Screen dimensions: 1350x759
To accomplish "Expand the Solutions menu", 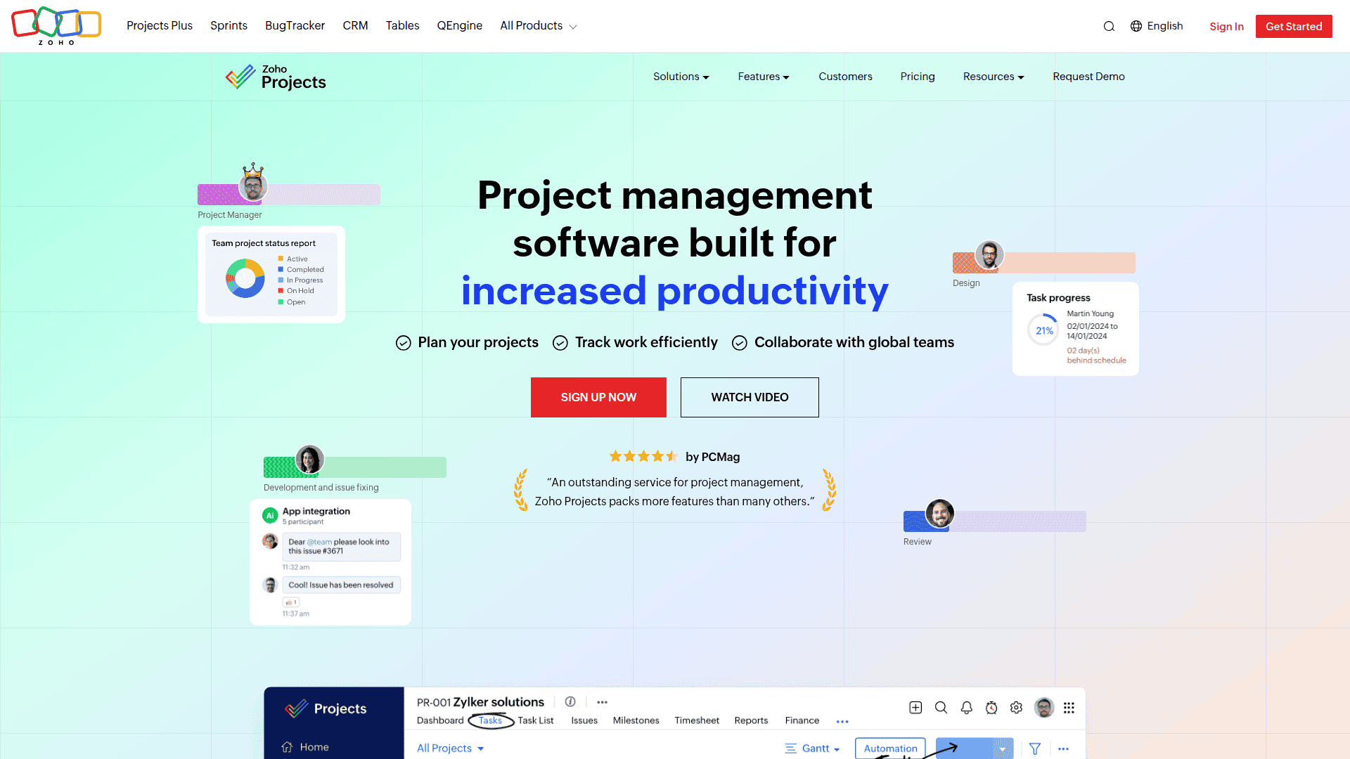I will 681,77.
